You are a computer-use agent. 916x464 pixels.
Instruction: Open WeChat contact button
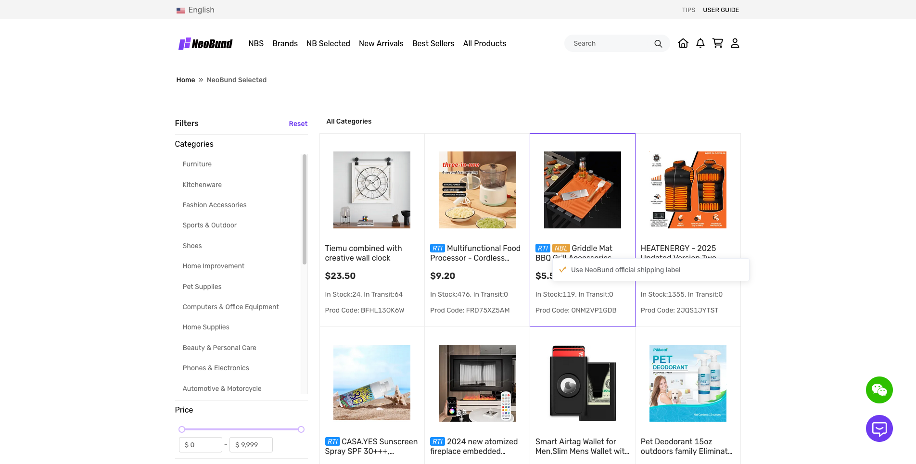click(879, 390)
